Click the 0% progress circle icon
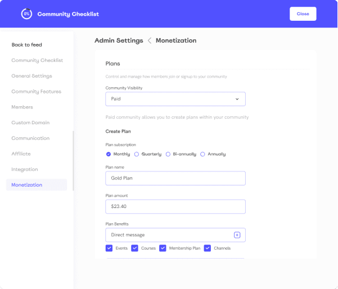The width and height of the screenshot is (338, 289). tap(26, 14)
